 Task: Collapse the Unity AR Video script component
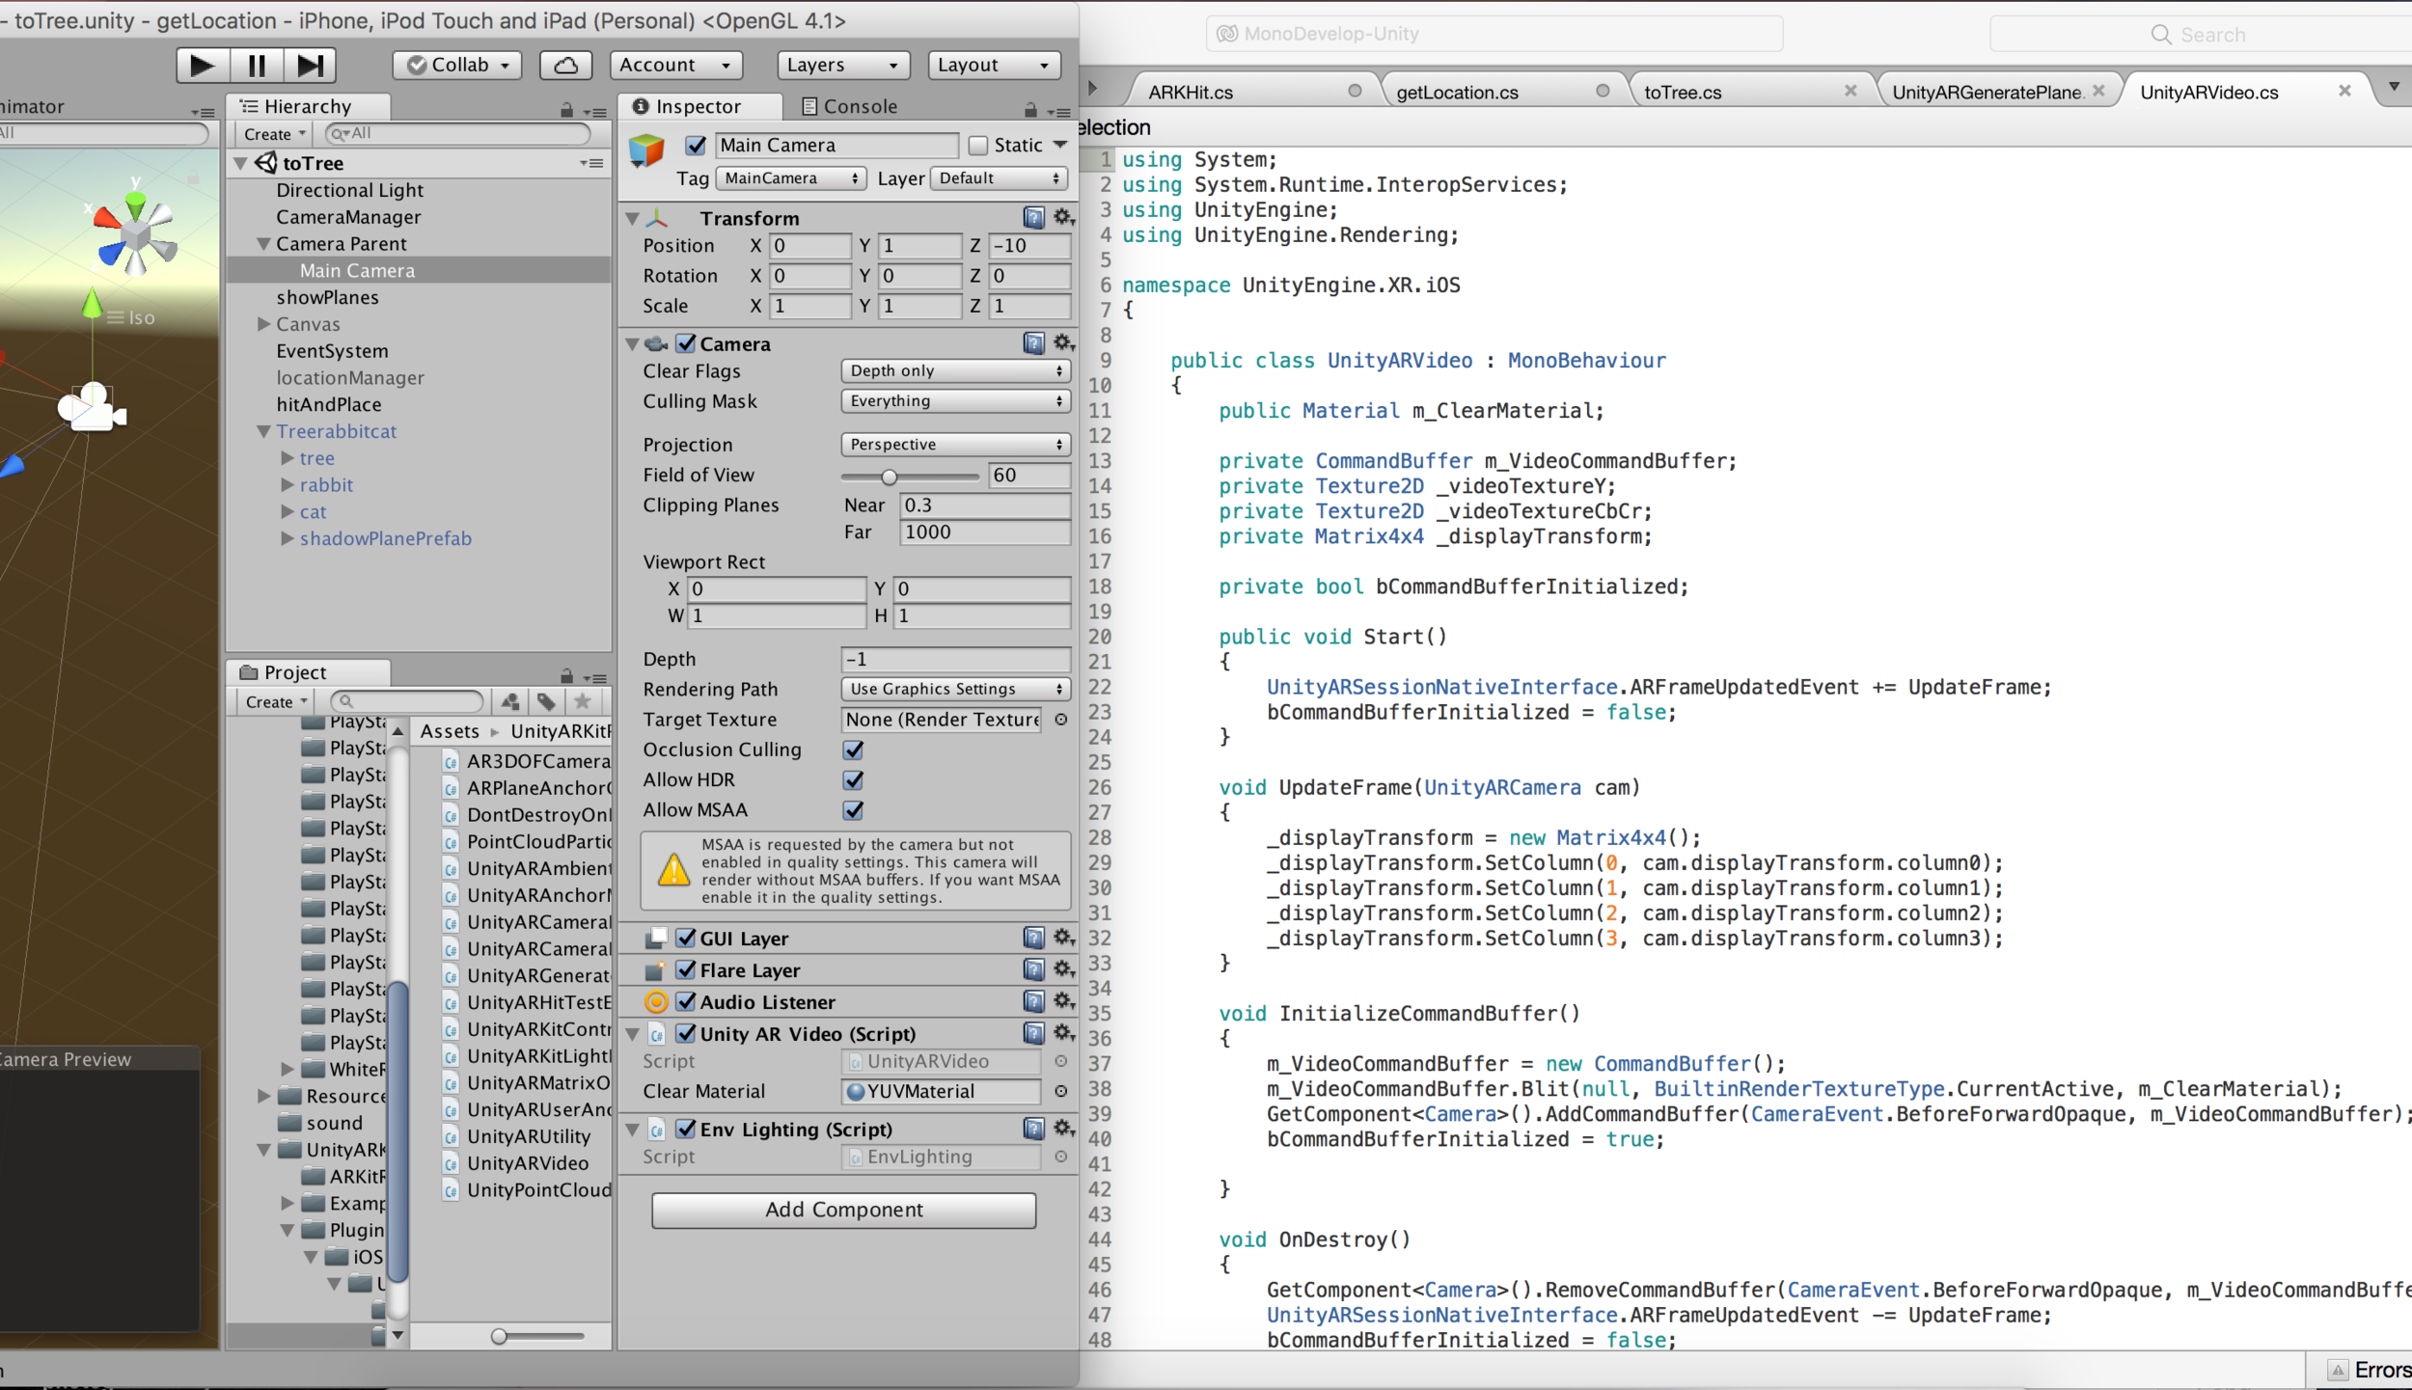[x=633, y=1034]
